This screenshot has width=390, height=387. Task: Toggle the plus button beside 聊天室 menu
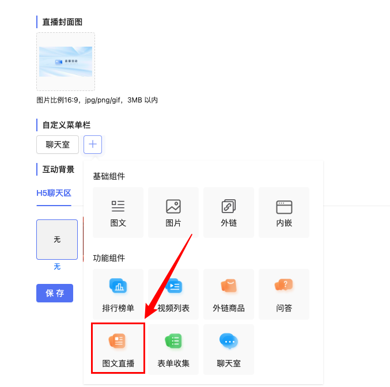pos(93,145)
